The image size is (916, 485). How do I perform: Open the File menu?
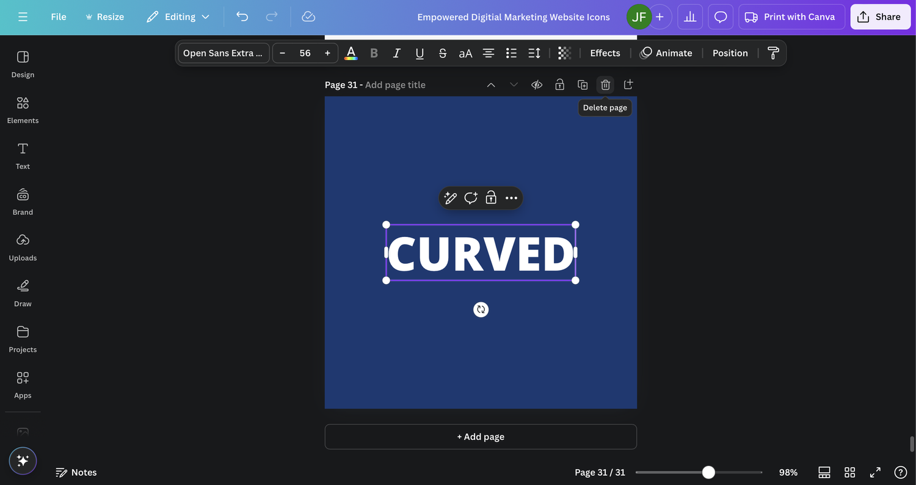[x=58, y=16]
